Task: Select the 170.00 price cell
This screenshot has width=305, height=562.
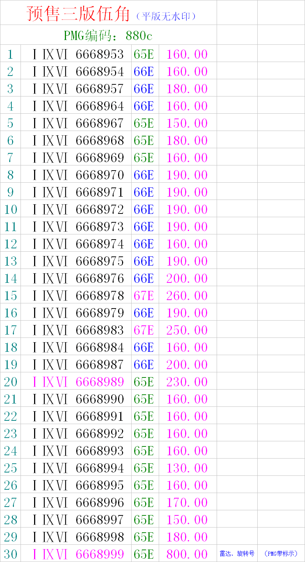Action: 187,503
